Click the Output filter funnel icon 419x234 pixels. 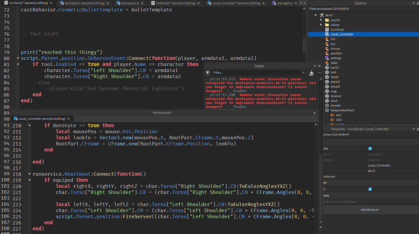click(x=207, y=73)
